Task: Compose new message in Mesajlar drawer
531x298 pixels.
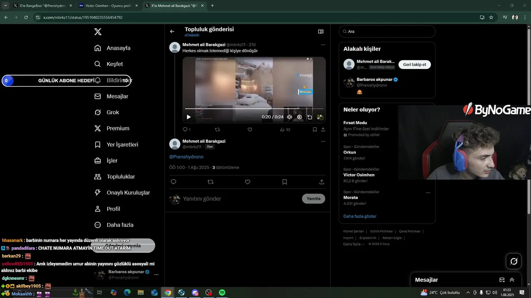Action: click(x=502, y=280)
